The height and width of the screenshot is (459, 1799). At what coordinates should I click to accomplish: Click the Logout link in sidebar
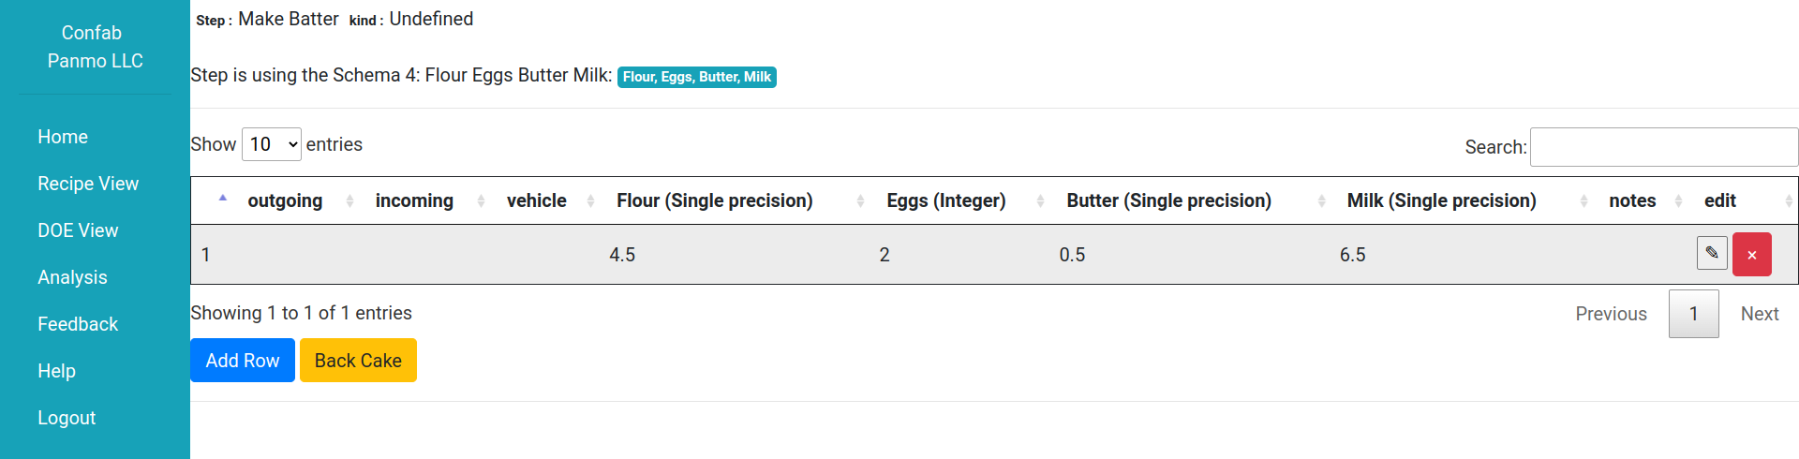click(67, 418)
